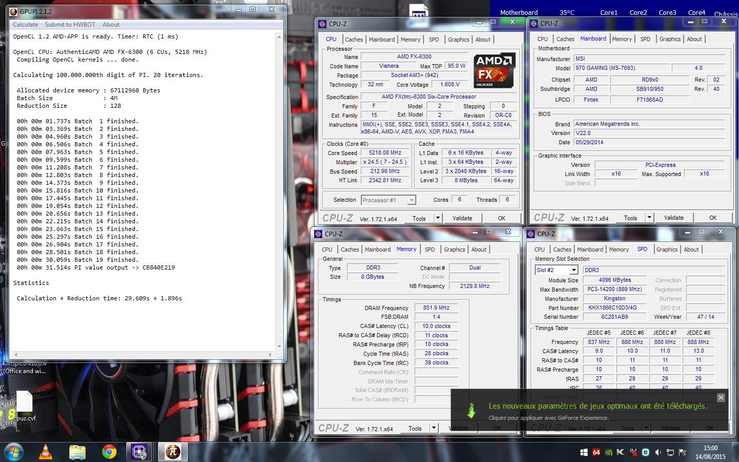
Task: Click the GPUPI title bar icon
Action: tap(13, 11)
